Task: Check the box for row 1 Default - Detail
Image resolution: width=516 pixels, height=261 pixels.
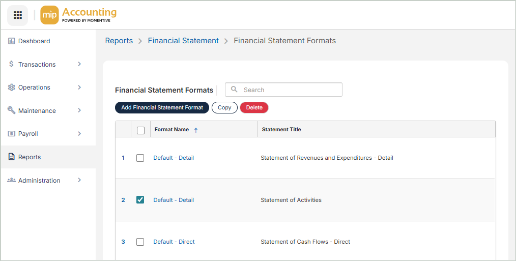Action: pos(140,158)
